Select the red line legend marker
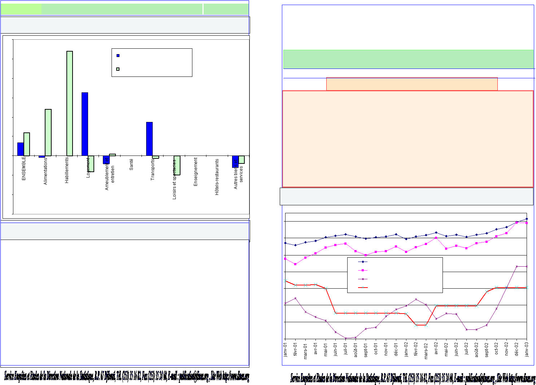 tap(363, 288)
